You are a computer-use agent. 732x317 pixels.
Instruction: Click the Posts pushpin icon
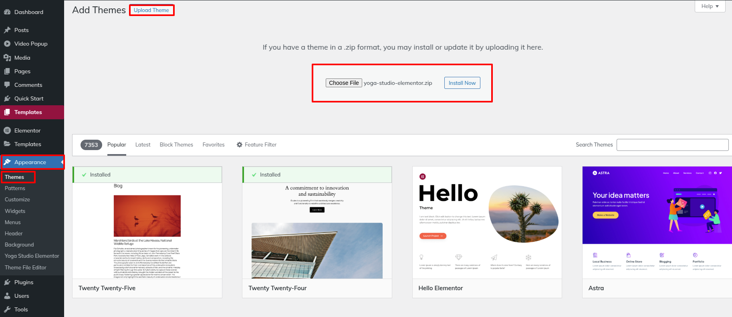click(7, 30)
